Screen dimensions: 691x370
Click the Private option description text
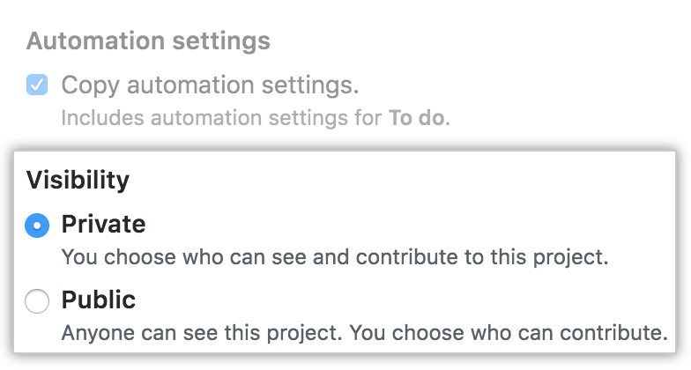[336, 258]
